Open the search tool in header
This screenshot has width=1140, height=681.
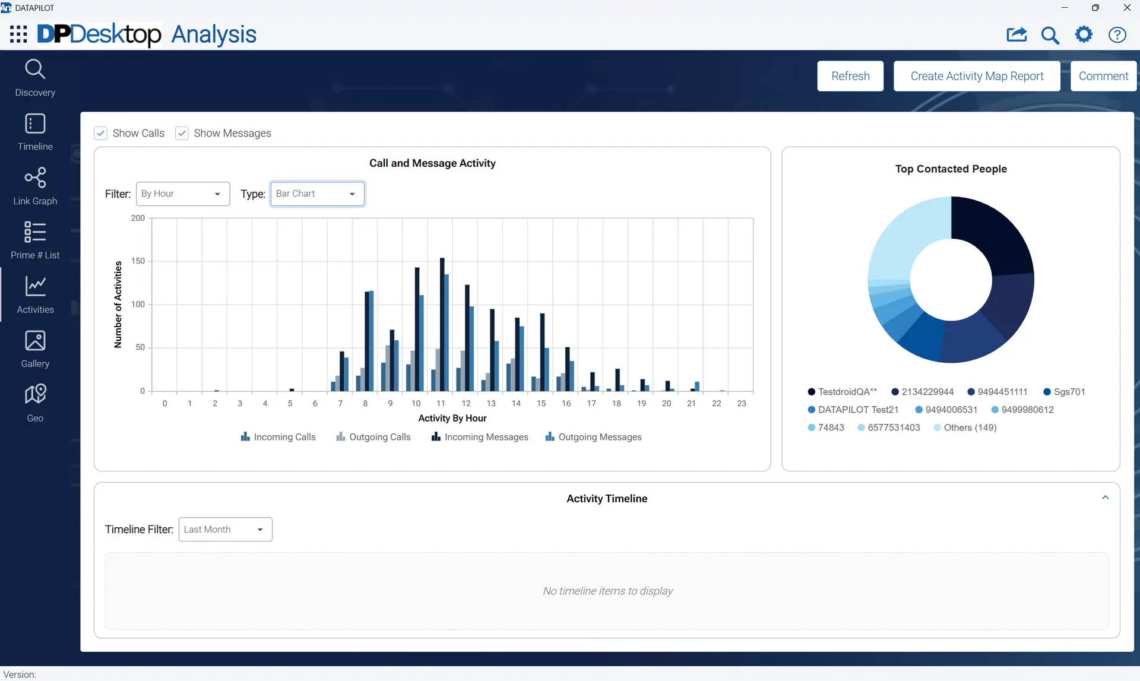point(1050,35)
